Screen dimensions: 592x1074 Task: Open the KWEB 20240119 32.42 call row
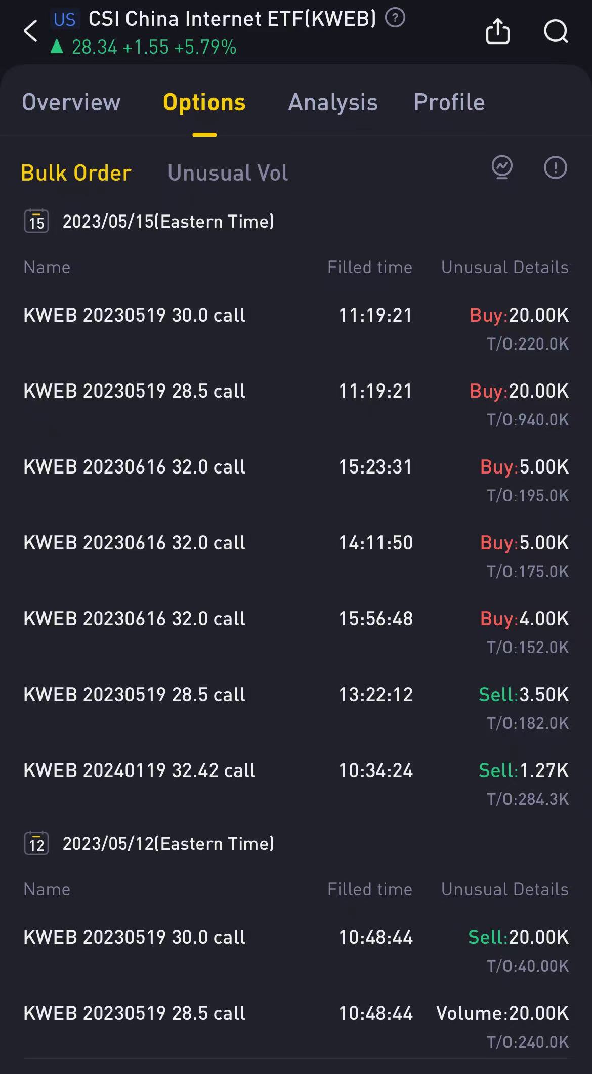tap(139, 770)
